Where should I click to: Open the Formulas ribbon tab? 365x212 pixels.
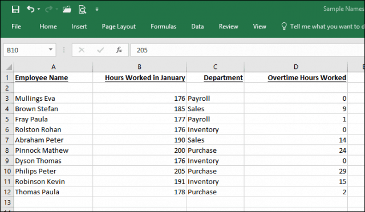coord(164,27)
